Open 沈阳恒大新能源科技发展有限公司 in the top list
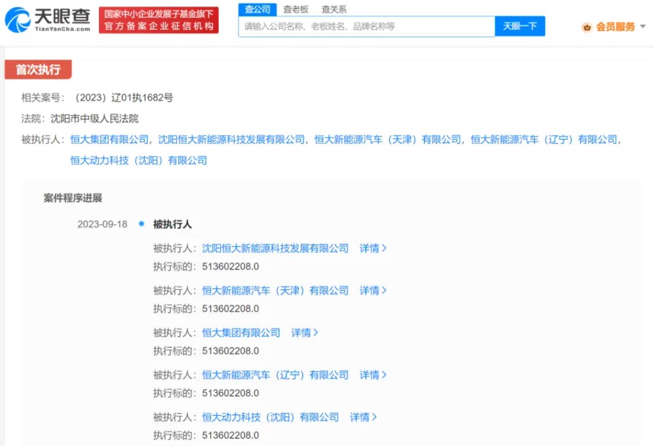Viewport: 654px width, 446px height. tap(231, 140)
